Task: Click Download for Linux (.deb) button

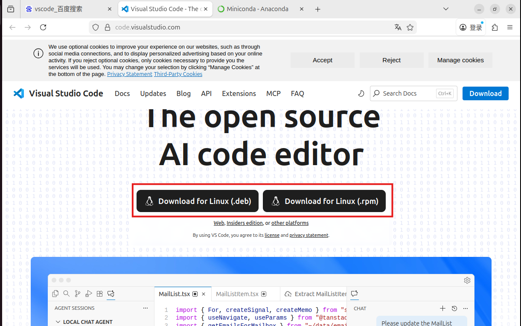Action: (x=198, y=201)
